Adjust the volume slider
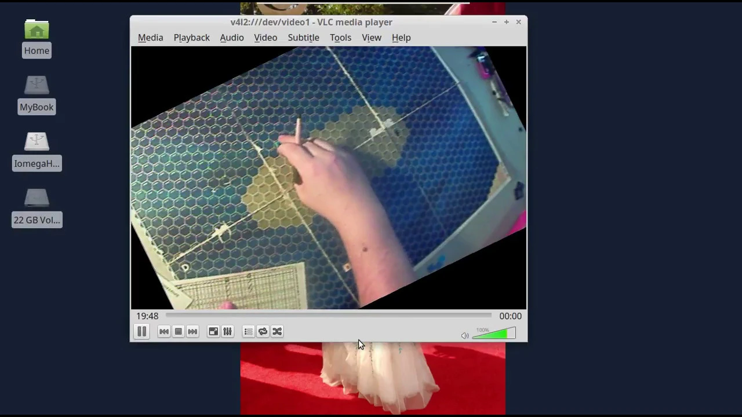Image resolution: width=742 pixels, height=417 pixels. click(x=494, y=334)
